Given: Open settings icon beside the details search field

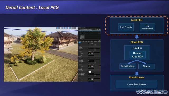Looking at the screenshot, I should [x=100, y=40].
